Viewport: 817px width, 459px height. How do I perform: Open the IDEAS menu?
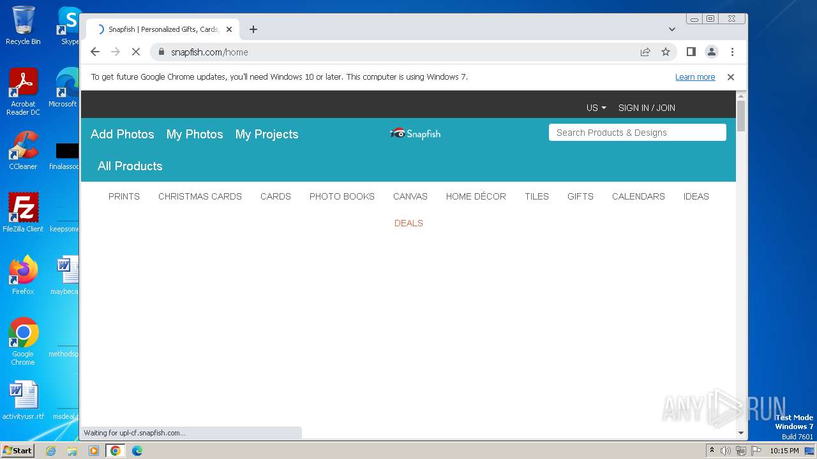click(696, 196)
